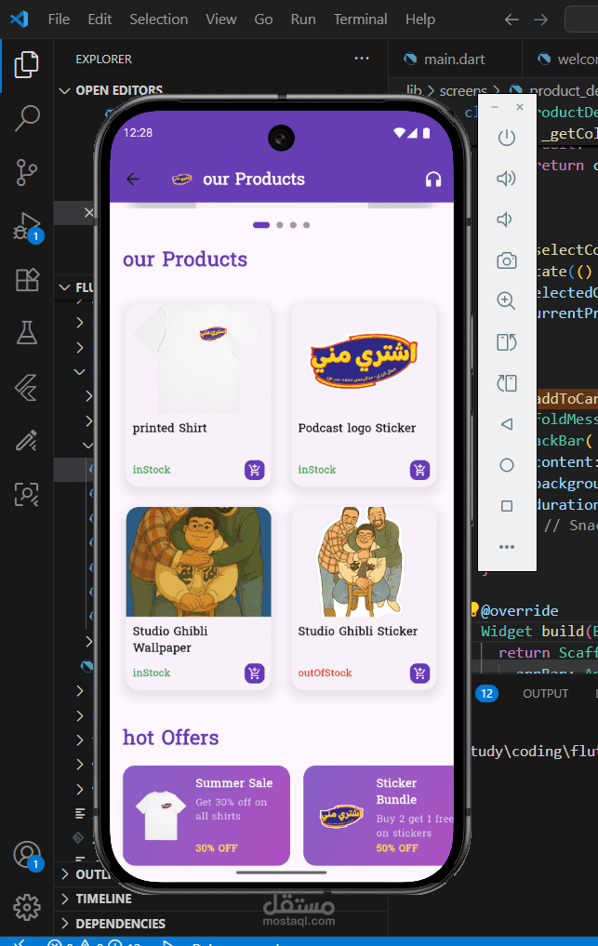Open Explorer more actions ellipsis
Viewport: 598px width, 946px height.
(362, 59)
